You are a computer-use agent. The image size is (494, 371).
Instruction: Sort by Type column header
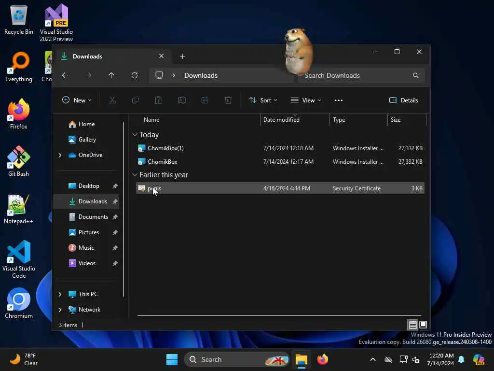pos(339,120)
